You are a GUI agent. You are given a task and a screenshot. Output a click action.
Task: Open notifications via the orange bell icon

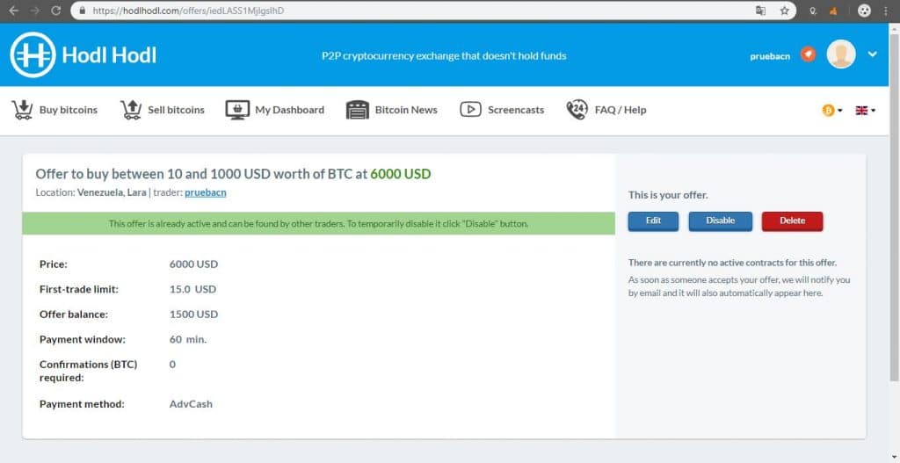coord(809,54)
